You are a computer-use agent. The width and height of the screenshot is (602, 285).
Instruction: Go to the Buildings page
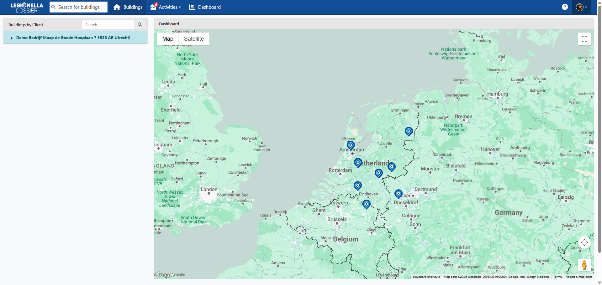point(128,7)
